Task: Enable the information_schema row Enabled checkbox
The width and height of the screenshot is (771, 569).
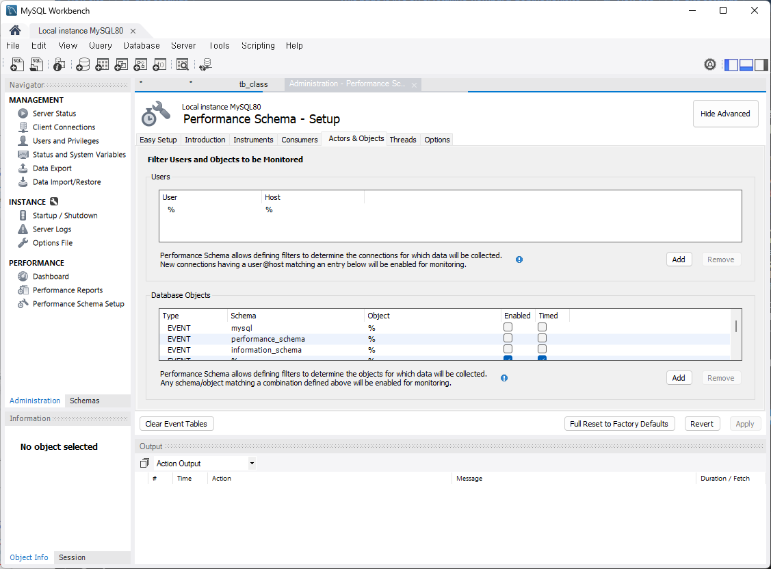Action: tap(508, 349)
